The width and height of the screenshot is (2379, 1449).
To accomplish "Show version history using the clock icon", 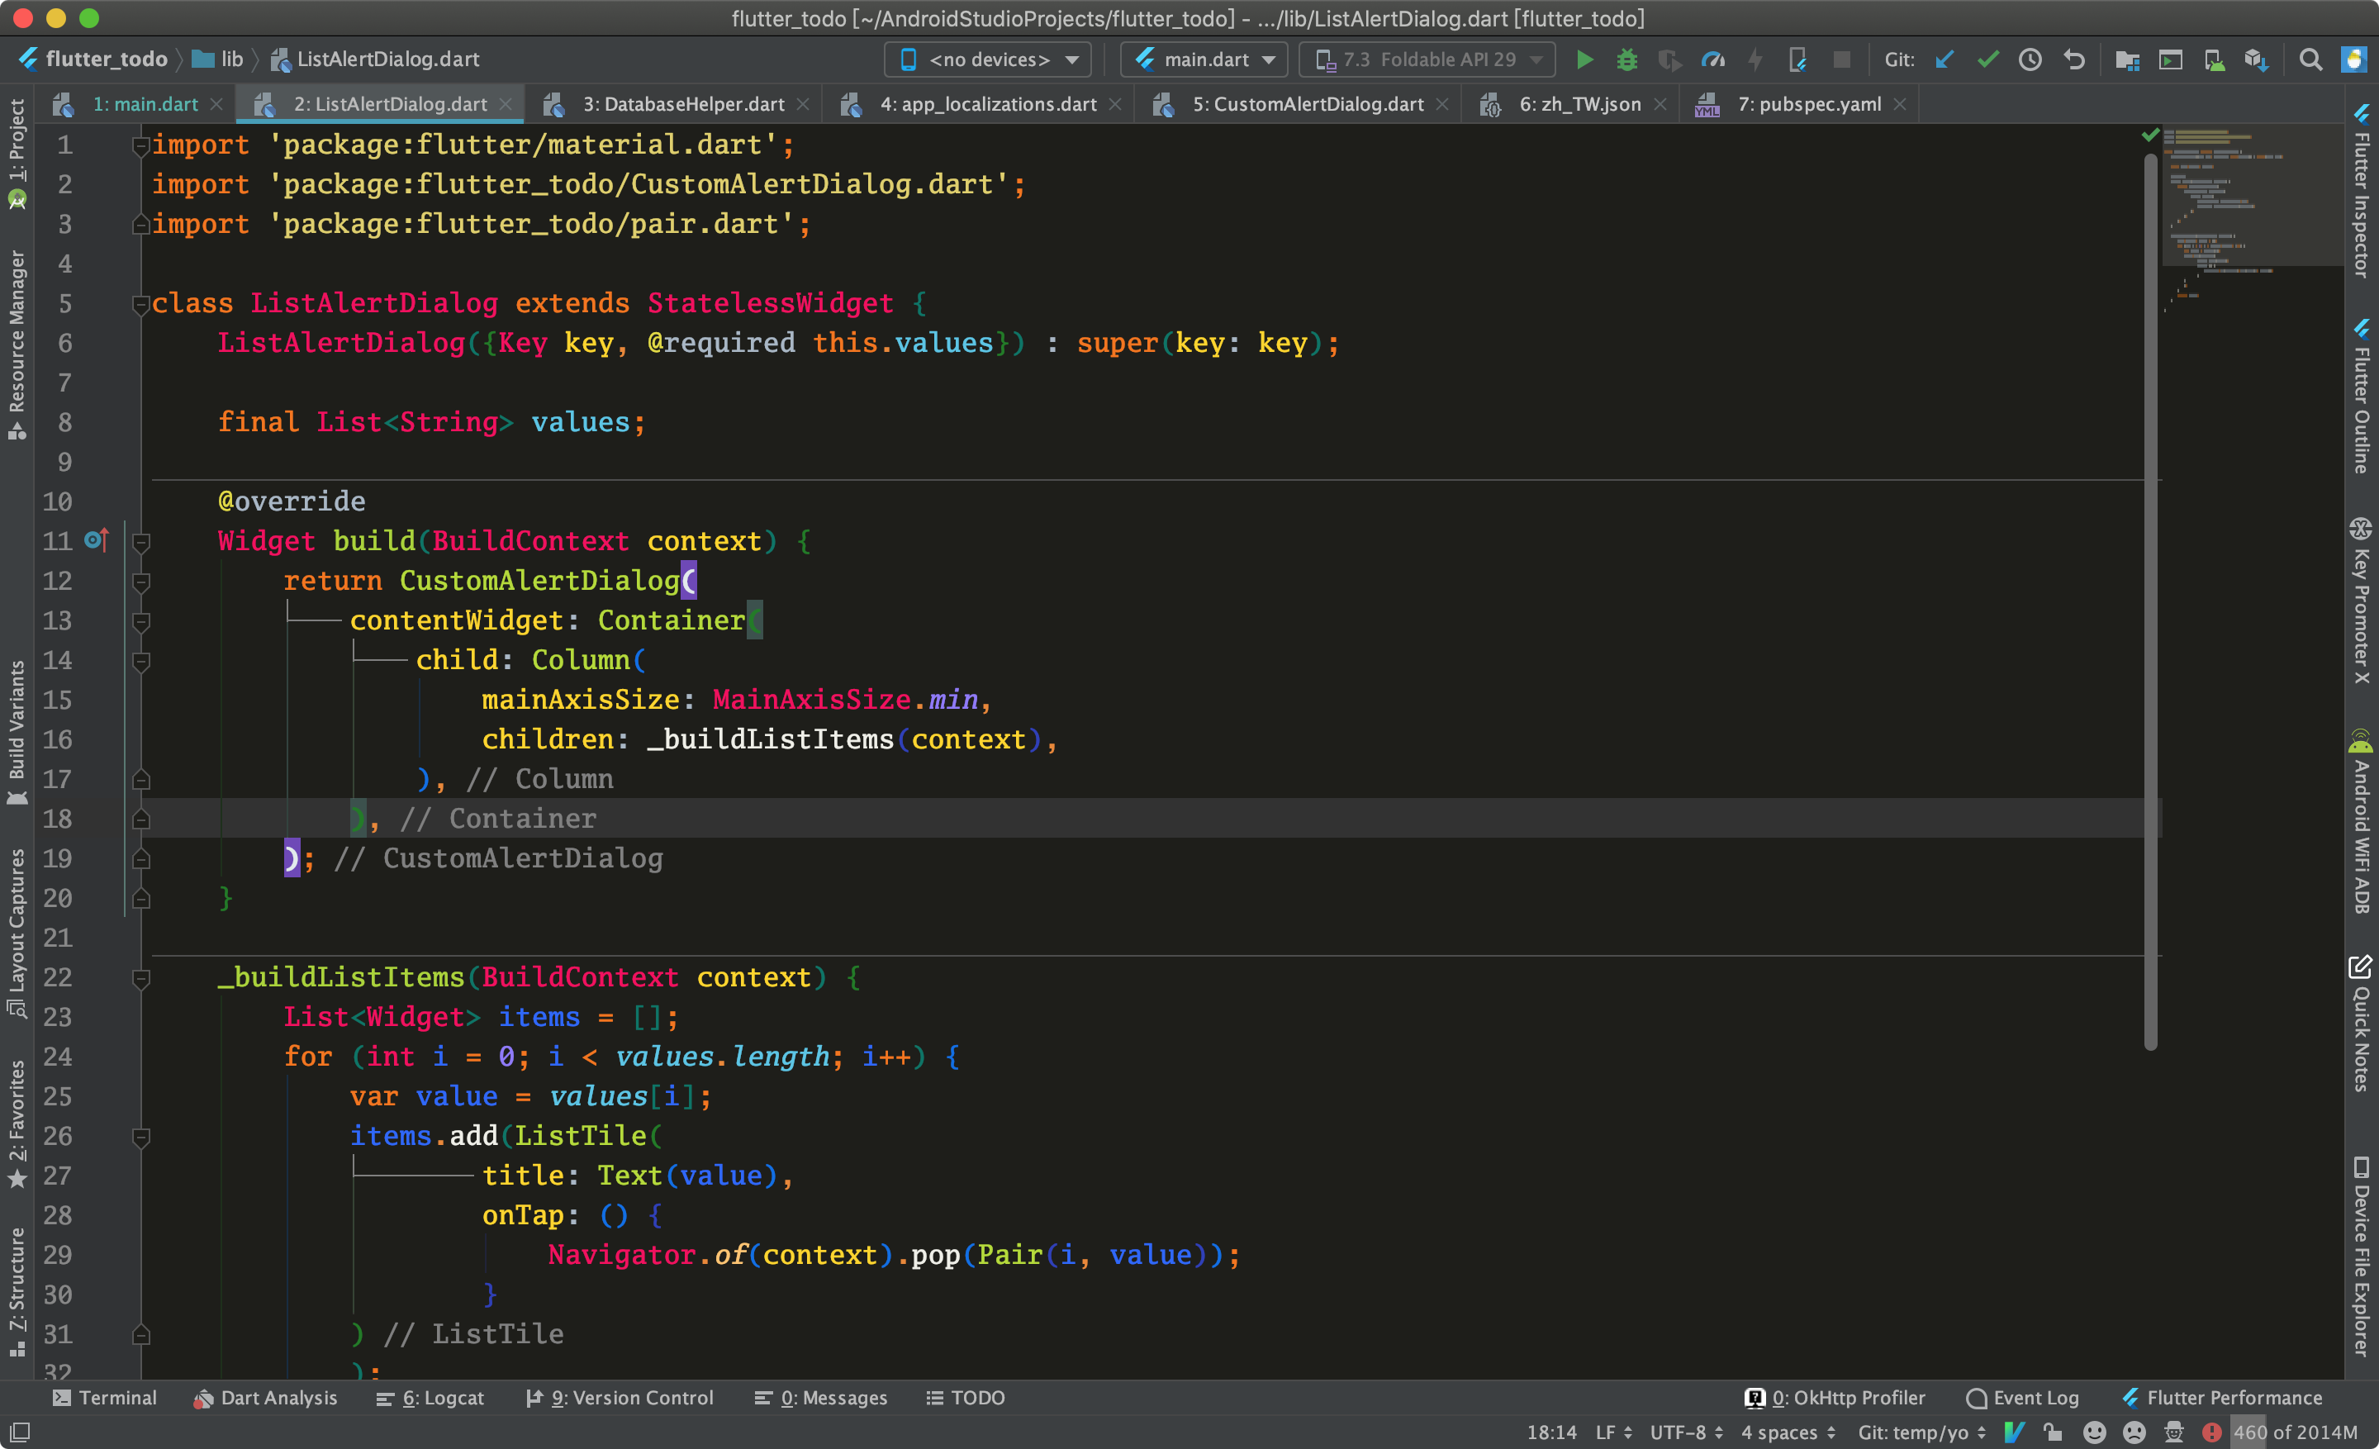I will 2030,59.
